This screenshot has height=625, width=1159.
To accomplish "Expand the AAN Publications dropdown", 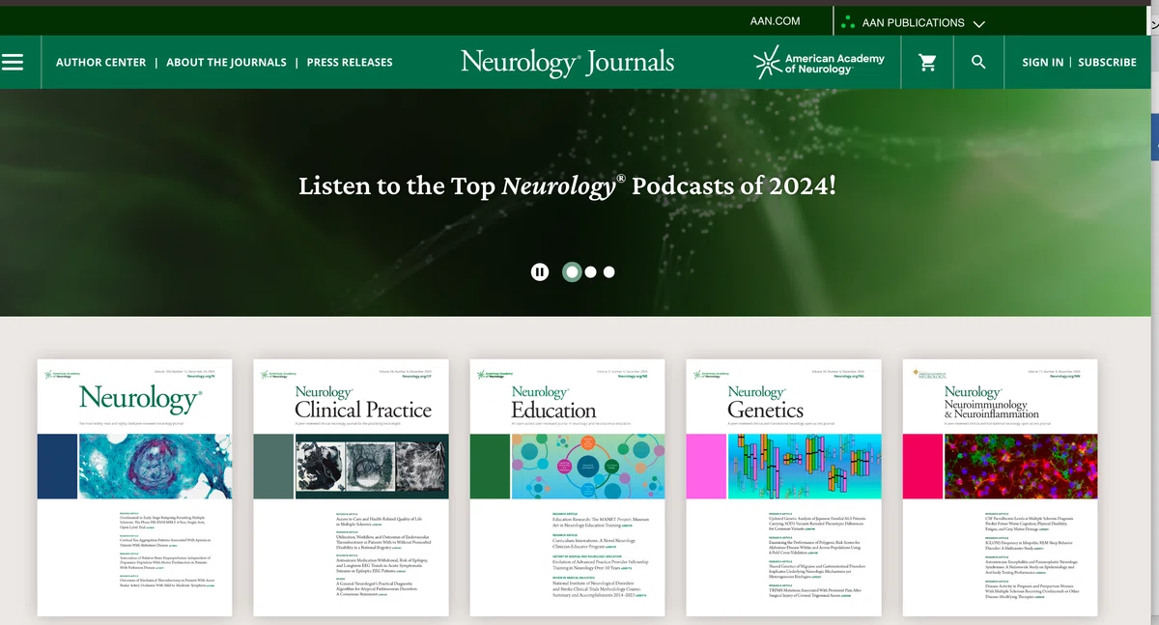I will 913,22.
